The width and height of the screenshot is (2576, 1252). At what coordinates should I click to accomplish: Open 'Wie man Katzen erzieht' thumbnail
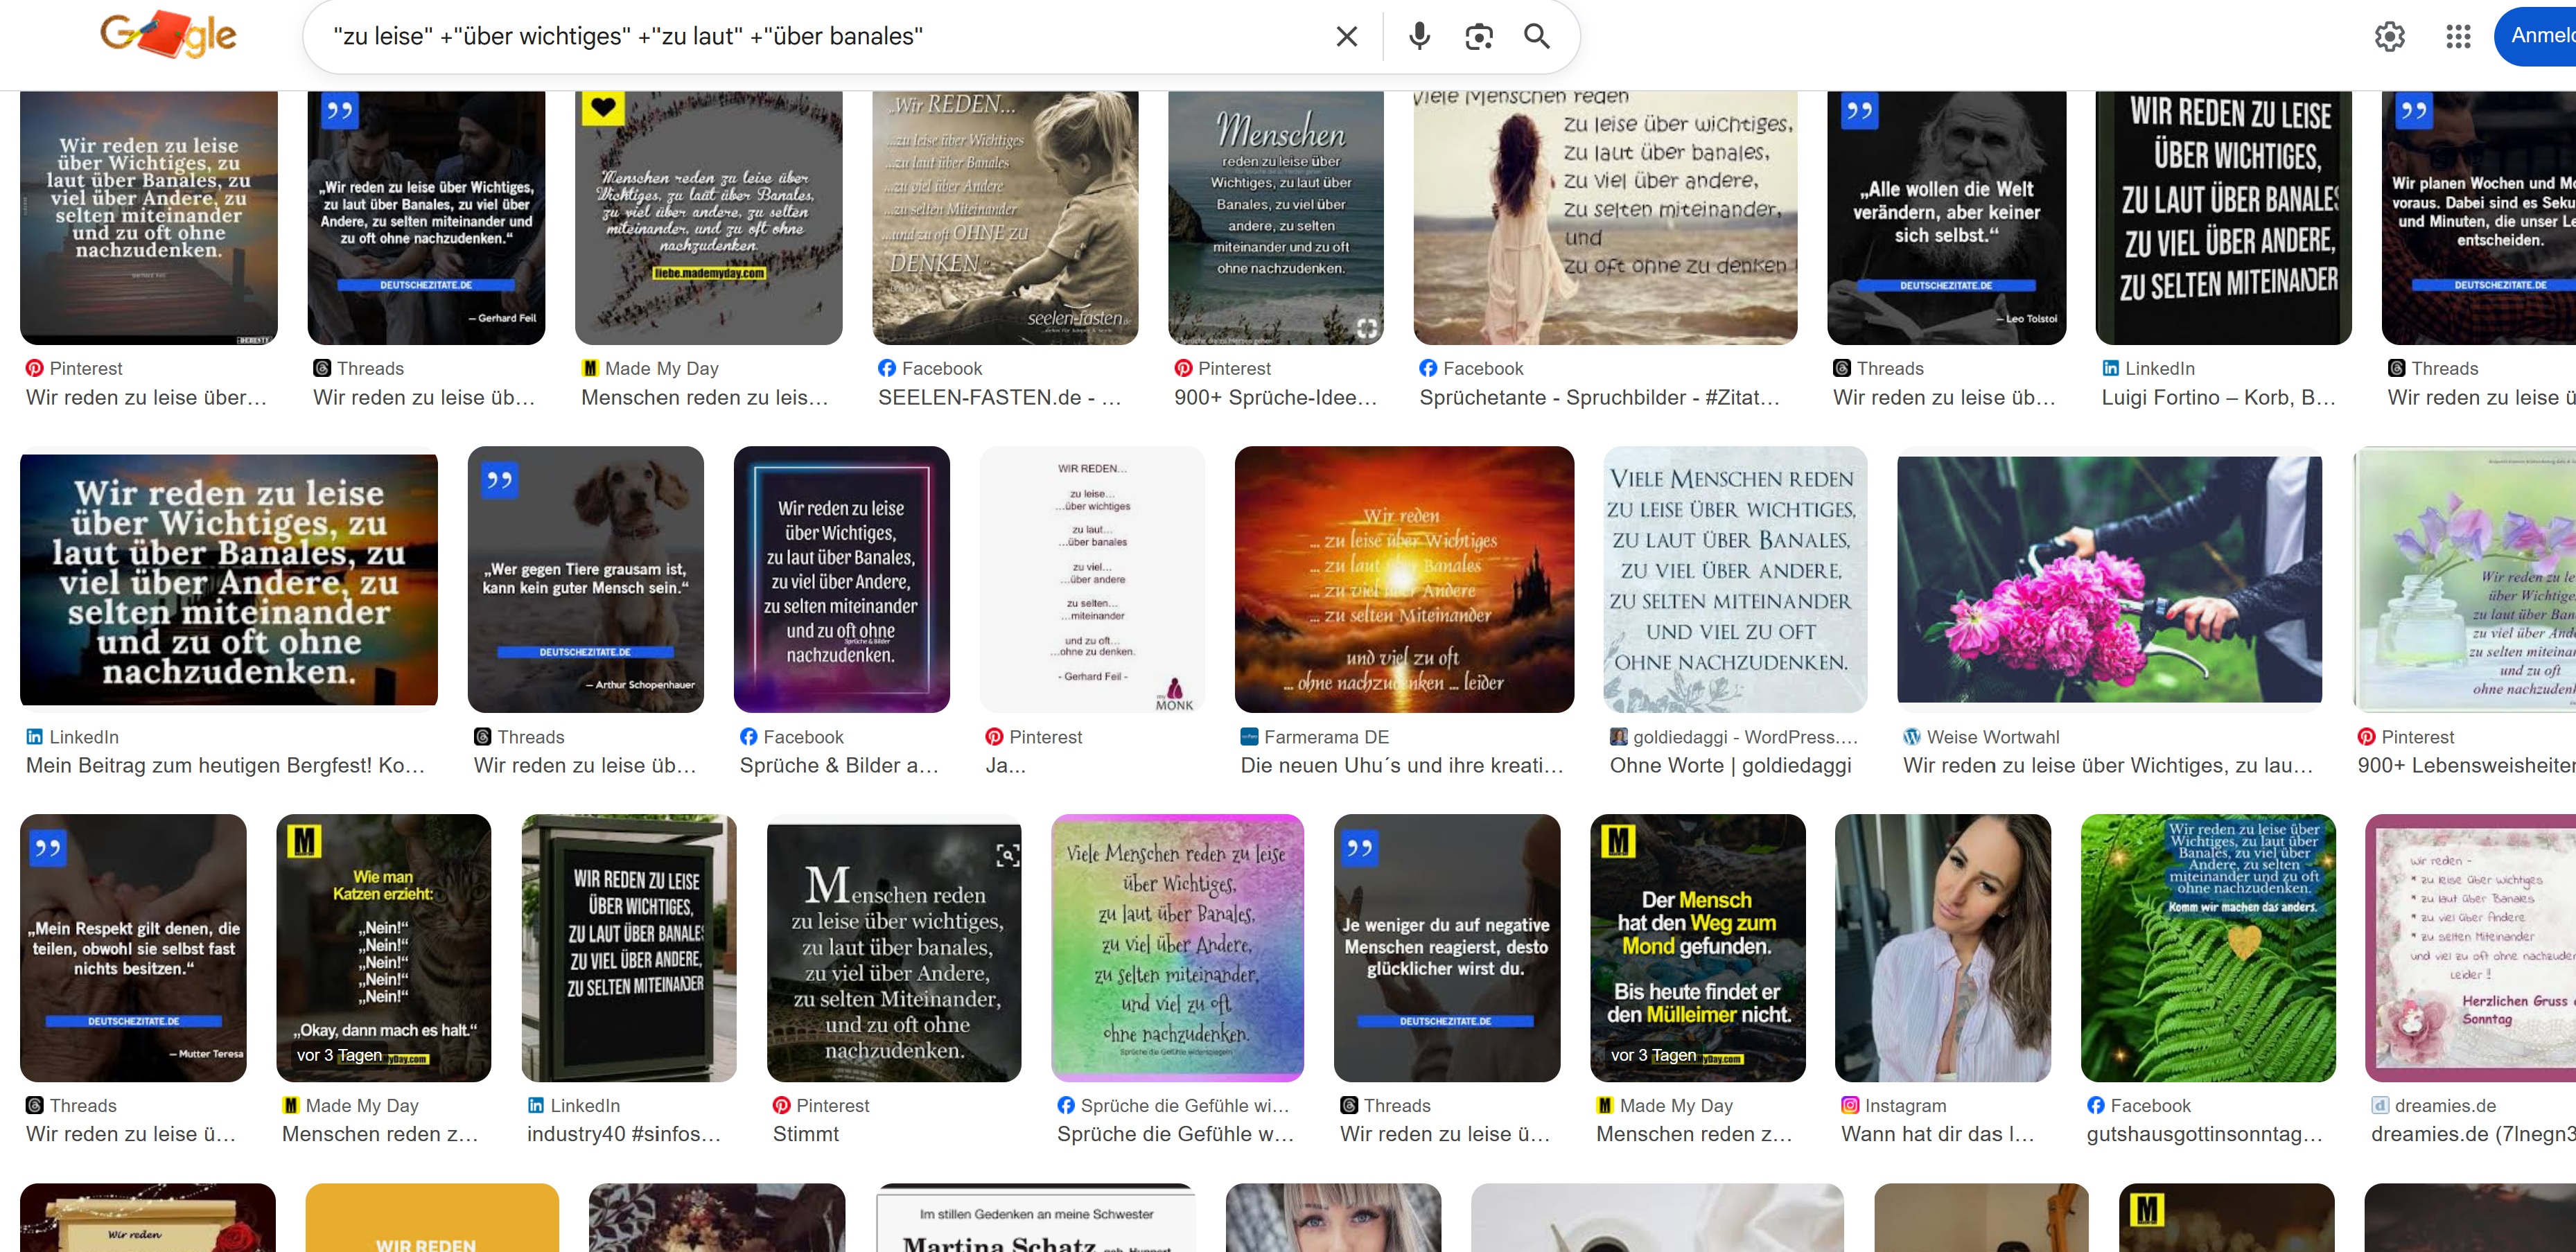[383, 947]
